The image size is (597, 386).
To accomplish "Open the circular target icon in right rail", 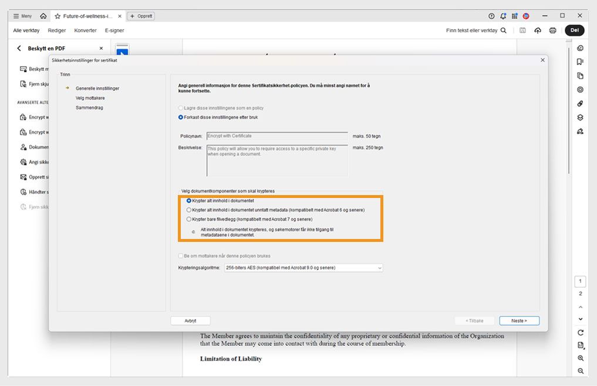I will tap(580, 90).
